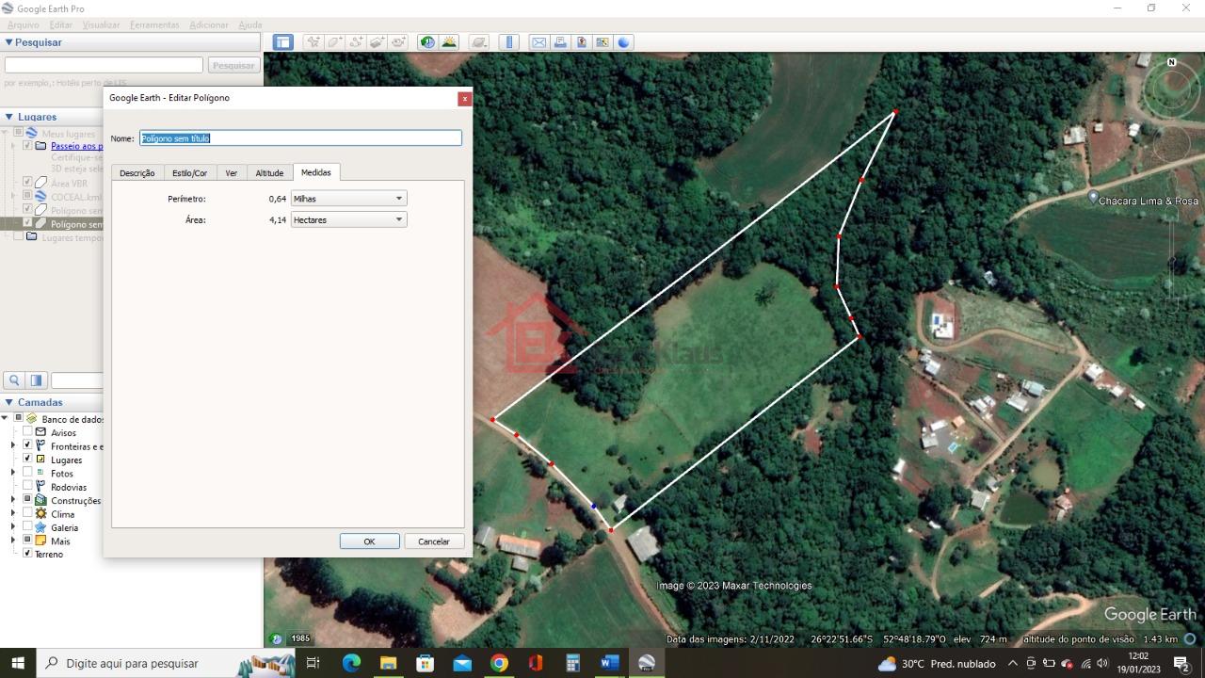Click OK in Editar Polígono dialog
The height and width of the screenshot is (678, 1205).
click(369, 541)
